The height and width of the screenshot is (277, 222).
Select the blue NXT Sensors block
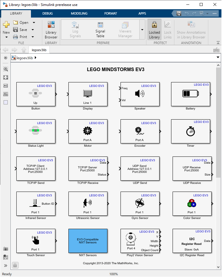click(88, 240)
